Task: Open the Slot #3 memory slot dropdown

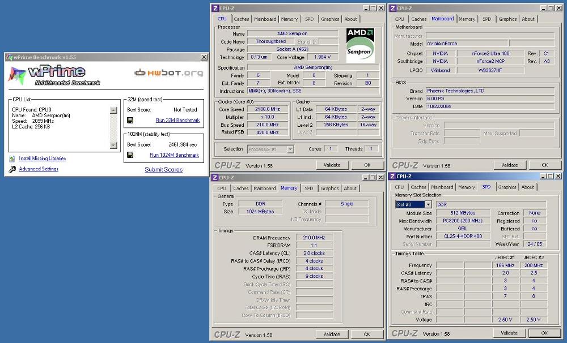Action: (428, 204)
